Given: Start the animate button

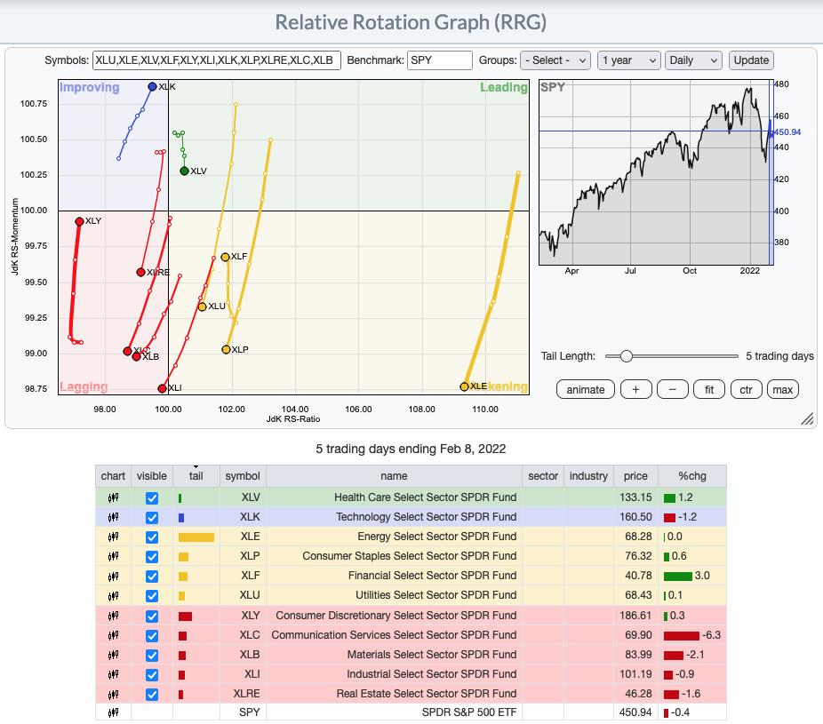Looking at the screenshot, I should [585, 389].
